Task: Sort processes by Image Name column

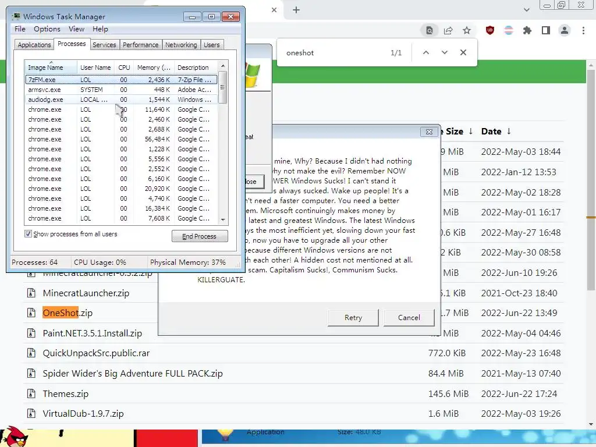Action: click(x=51, y=68)
